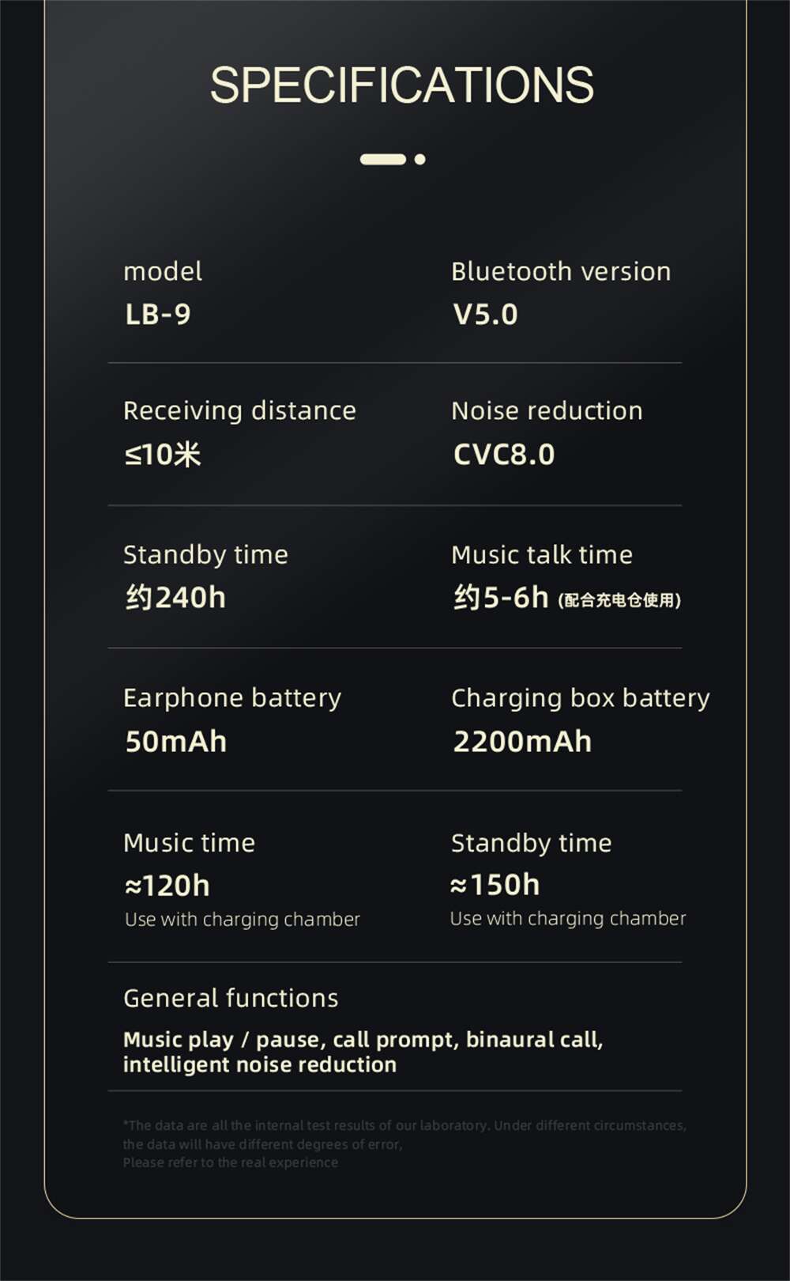This screenshot has height=1281, width=790.
Task: Select the 2200mAh charging box value
Action: pos(522,742)
